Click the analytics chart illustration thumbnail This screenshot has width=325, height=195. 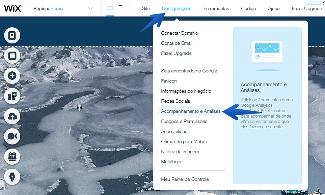click(267, 52)
